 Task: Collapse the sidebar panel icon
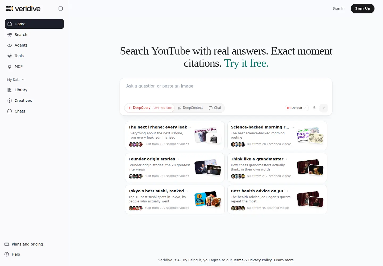tap(61, 9)
